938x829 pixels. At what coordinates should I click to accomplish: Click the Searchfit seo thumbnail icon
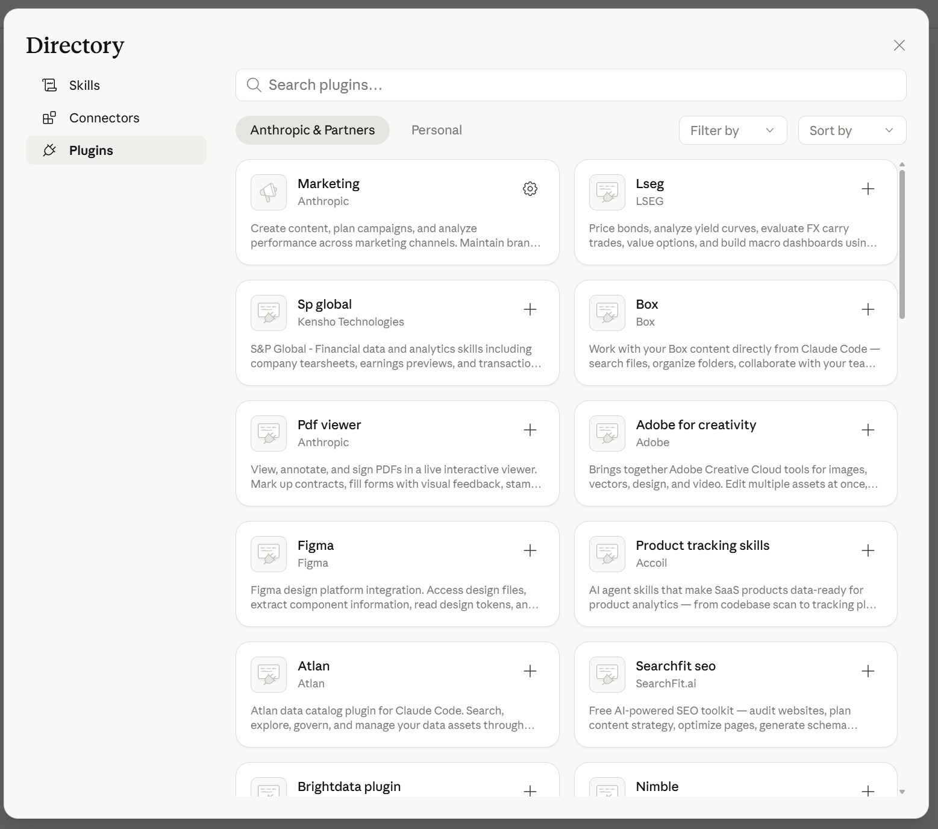[x=607, y=675]
